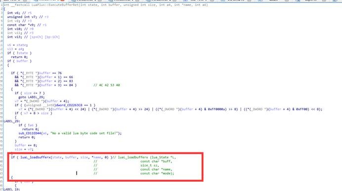Click the '// 4C 42 53 40' comment
This screenshot has height=191, width=342.
click(x=107, y=85)
